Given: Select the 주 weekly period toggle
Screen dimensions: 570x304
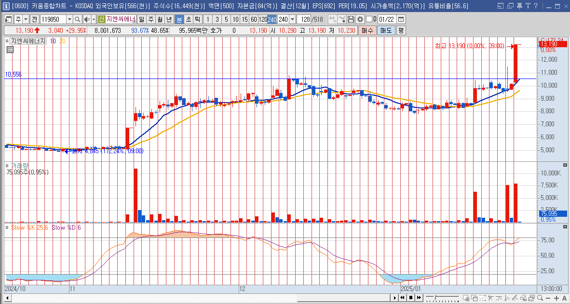Looking at the screenshot, I should tap(150, 19).
